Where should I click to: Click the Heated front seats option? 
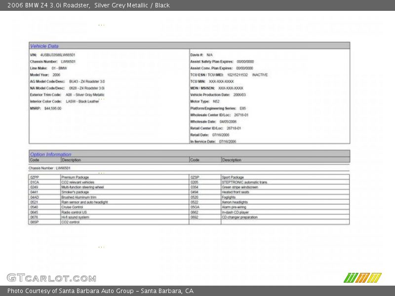click(x=236, y=192)
